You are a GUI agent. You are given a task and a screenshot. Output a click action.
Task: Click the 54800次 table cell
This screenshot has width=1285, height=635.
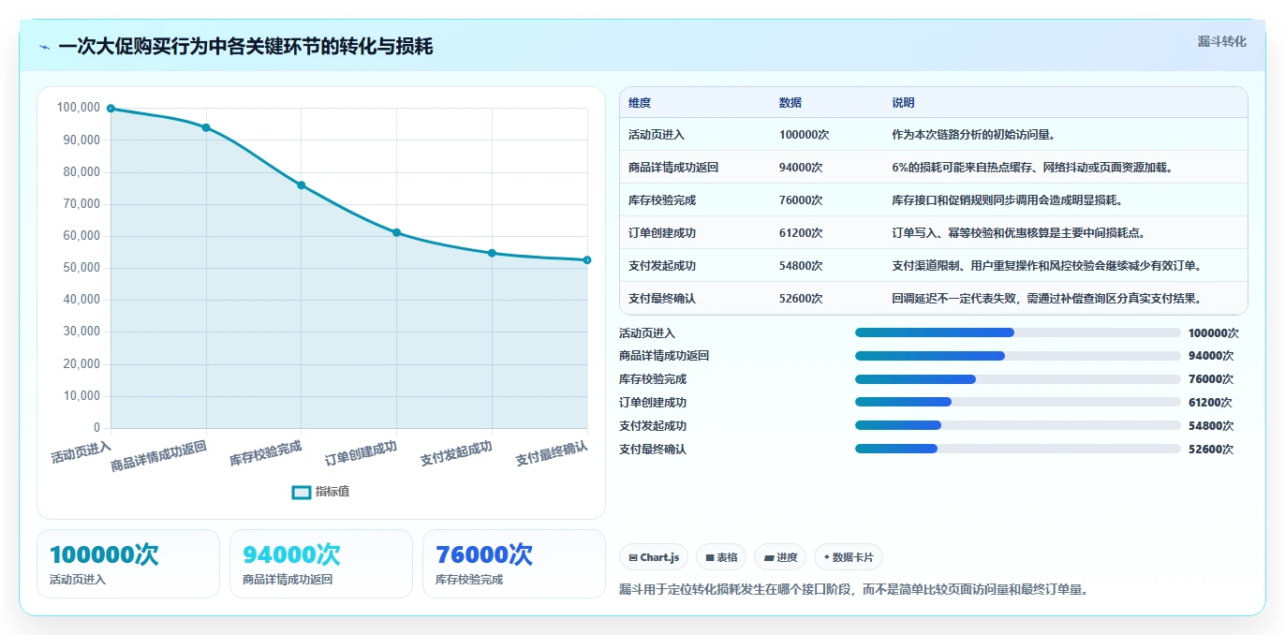pos(827,266)
